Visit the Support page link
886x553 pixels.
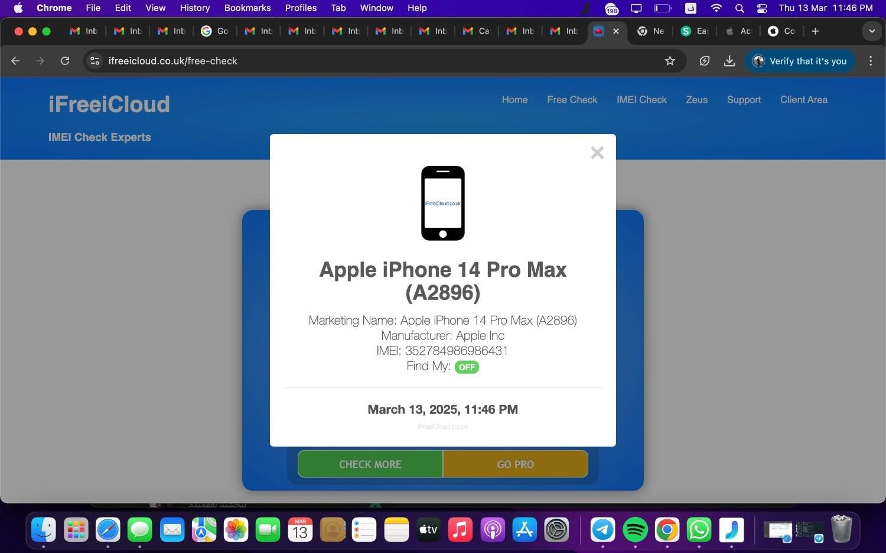click(744, 100)
